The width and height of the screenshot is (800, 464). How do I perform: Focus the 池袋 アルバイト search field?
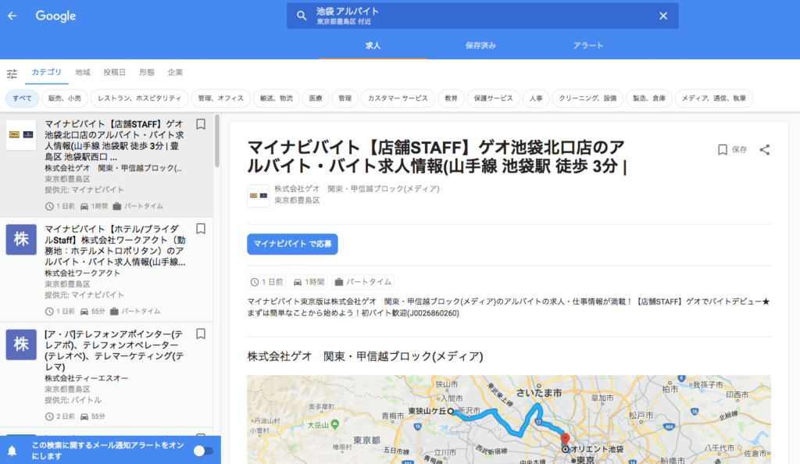(x=482, y=16)
